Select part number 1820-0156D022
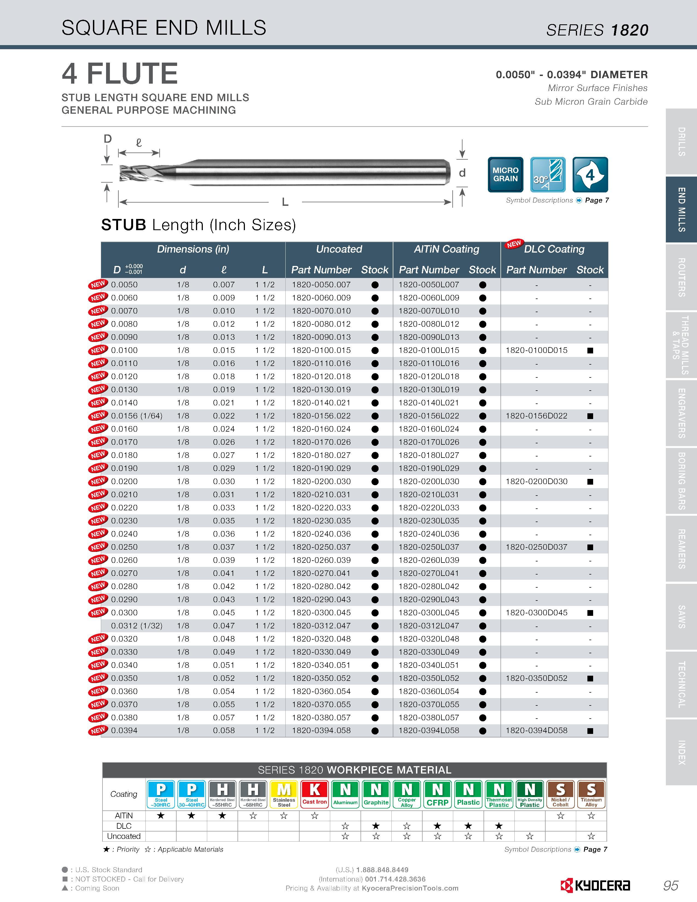 click(536, 416)
